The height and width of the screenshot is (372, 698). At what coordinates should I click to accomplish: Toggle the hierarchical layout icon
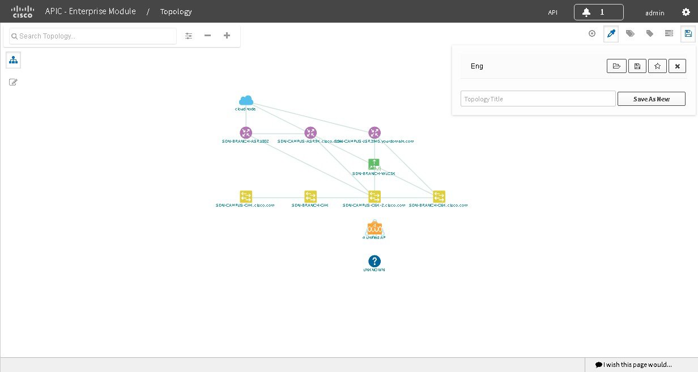[x=14, y=60]
